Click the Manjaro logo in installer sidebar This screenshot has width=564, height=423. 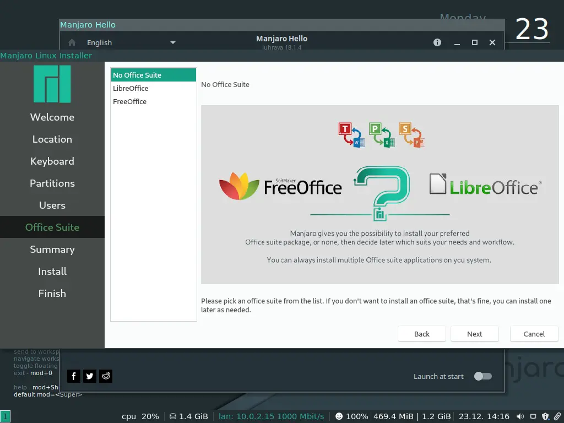point(52,84)
